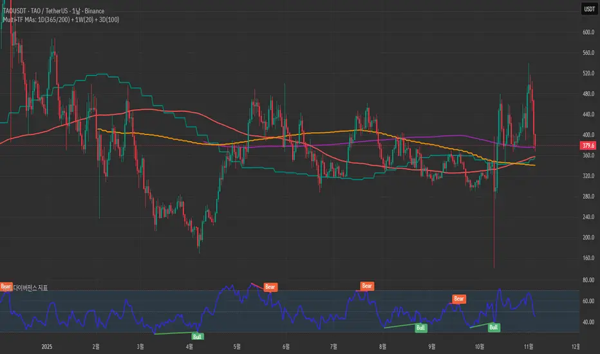The height and width of the screenshot is (354, 600).
Task: Click the 2월 label on time axis
Action: (x=96, y=347)
